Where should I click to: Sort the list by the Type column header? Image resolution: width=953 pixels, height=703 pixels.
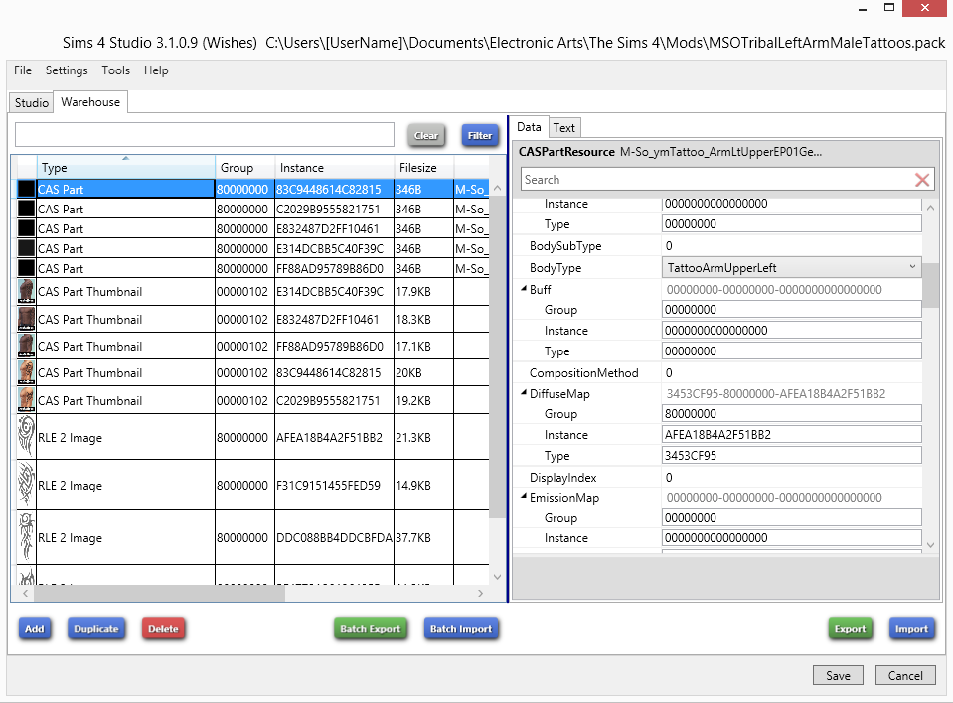coord(126,168)
